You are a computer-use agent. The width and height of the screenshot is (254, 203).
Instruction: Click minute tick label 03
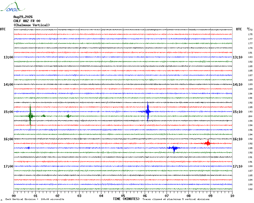click(79, 196)
